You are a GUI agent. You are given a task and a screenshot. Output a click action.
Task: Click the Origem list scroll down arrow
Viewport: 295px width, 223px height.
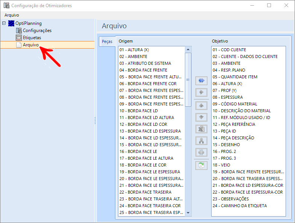pos(188,212)
